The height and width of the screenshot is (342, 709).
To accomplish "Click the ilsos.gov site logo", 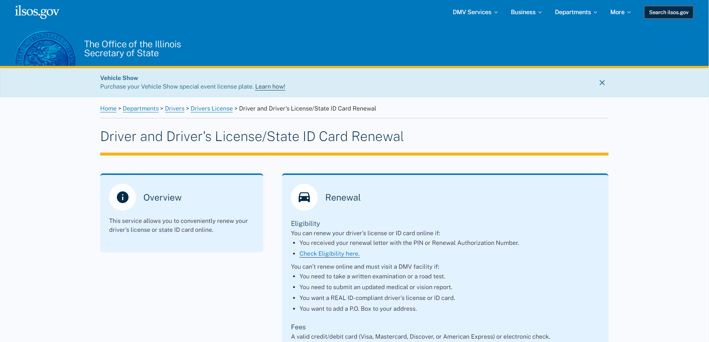I will click(37, 12).
